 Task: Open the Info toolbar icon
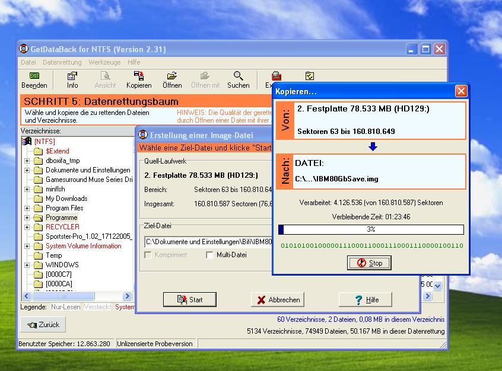coord(72,76)
